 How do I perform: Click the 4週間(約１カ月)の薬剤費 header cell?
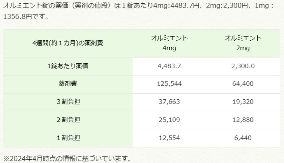coord(68,43)
